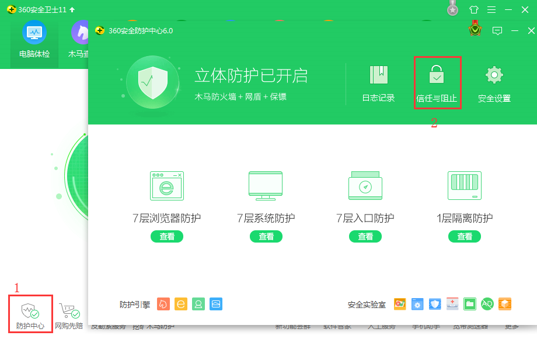
Task: Click the blue shield icon in 安全实验室
Action: pyautogui.click(x=435, y=304)
